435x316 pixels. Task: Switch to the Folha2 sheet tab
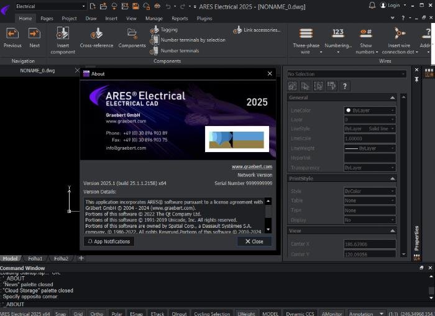[61, 258]
